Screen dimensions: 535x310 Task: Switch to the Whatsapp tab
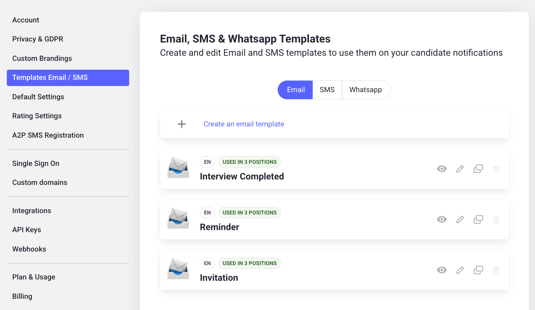coord(366,90)
